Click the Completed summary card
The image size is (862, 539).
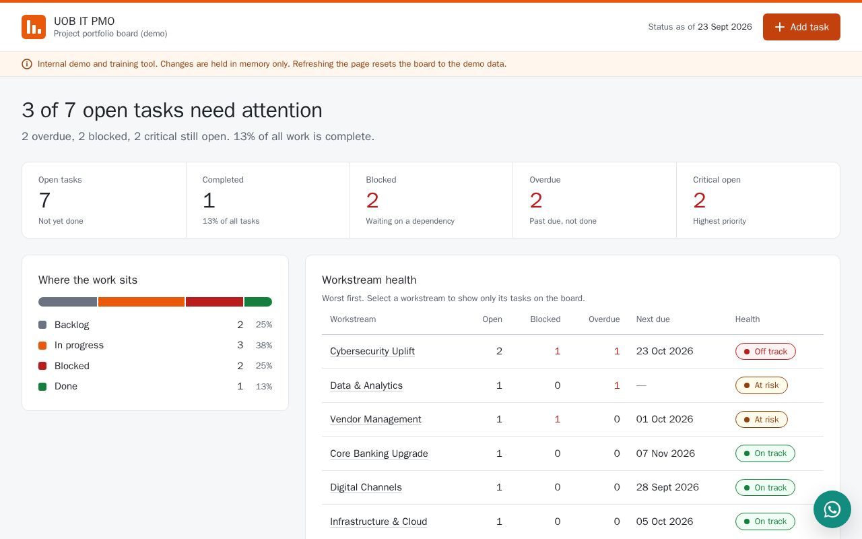[268, 200]
